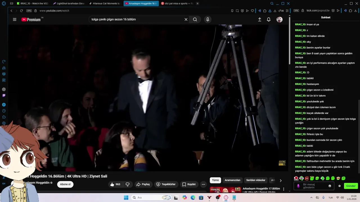Open the Opera tab search magnifier
This screenshot has width=360, height=202.
(x=272, y=3)
